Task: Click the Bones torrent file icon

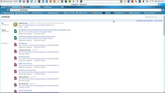Action: 15,38
